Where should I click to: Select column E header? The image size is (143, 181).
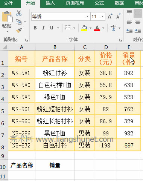pyautogui.click(x=129, y=47)
